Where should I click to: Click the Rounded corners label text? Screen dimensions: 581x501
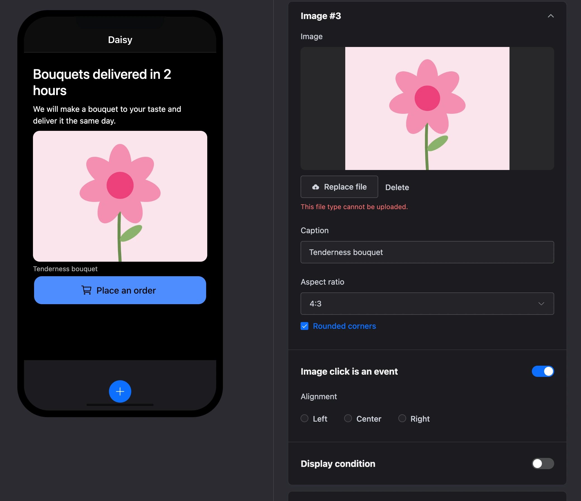pyautogui.click(x=344, y=326)
